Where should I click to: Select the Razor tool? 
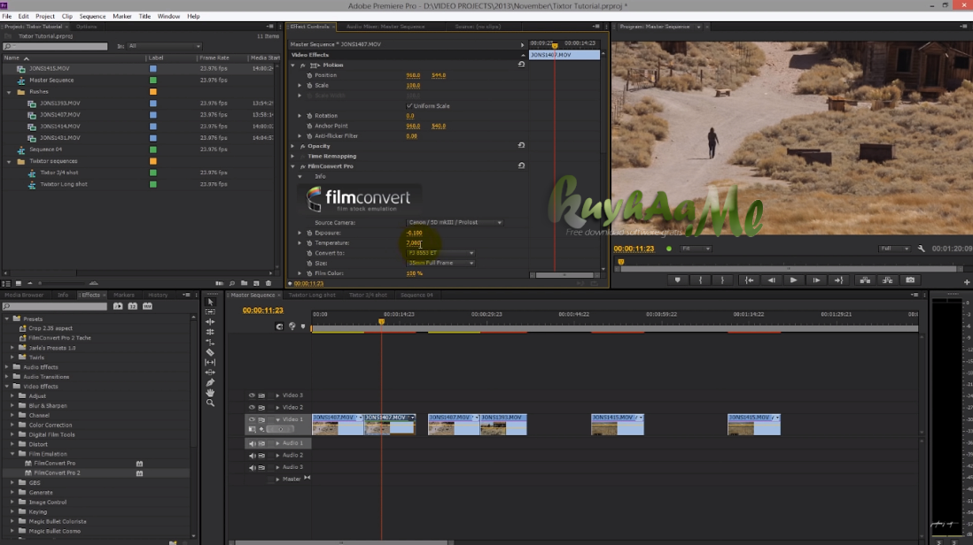click(x=210, y=352)
